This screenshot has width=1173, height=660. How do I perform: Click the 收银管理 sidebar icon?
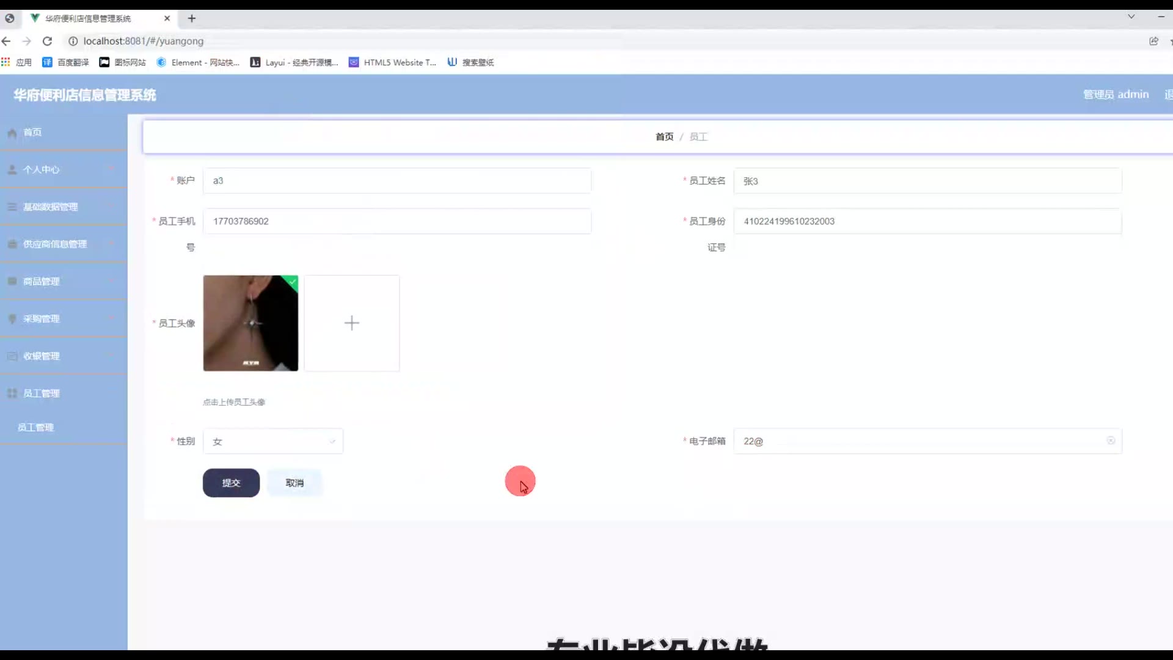[x=12, y=356]
